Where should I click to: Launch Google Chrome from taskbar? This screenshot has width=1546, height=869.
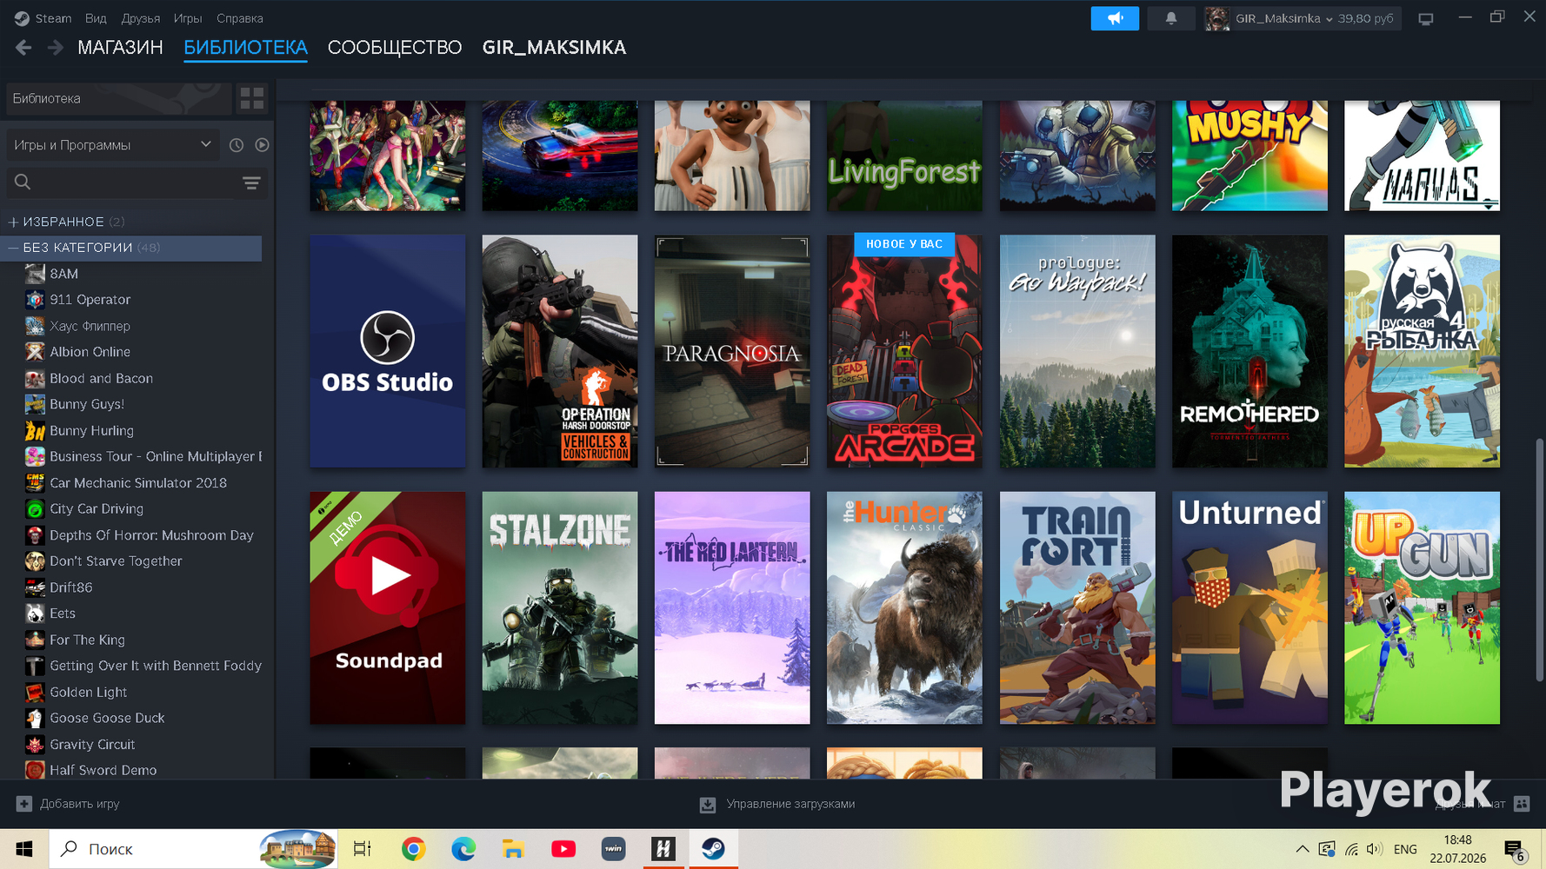413,849
